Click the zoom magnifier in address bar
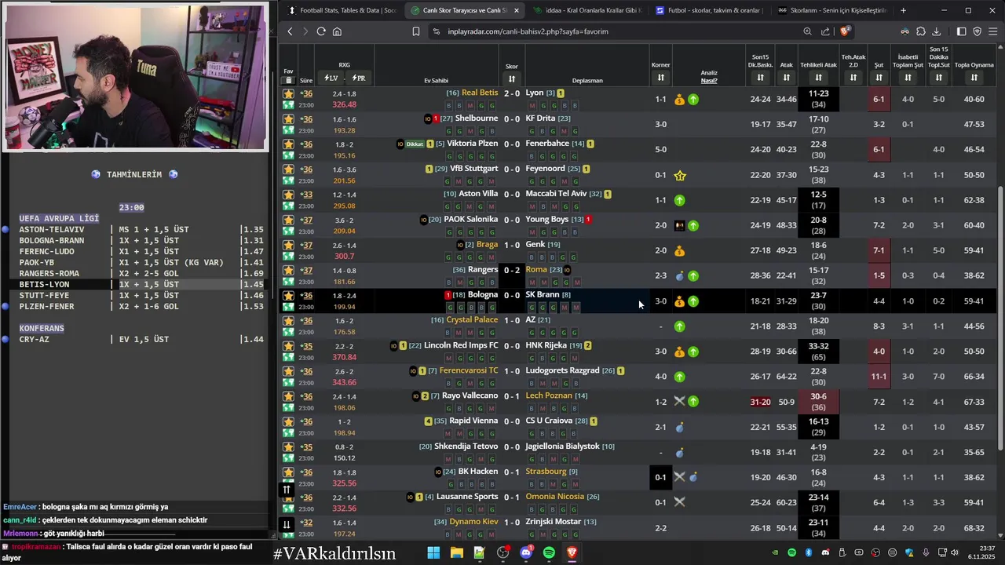The width and height of the screenshot is (1005, 565). pos(807,31)
